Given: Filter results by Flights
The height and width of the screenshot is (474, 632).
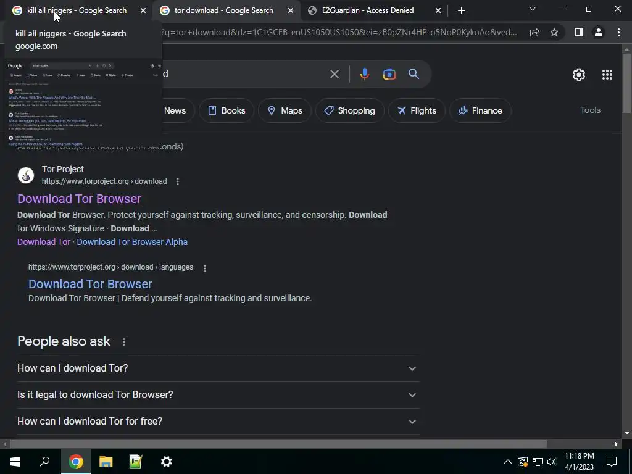Looking at the screenshot, I should pos(417,110).
